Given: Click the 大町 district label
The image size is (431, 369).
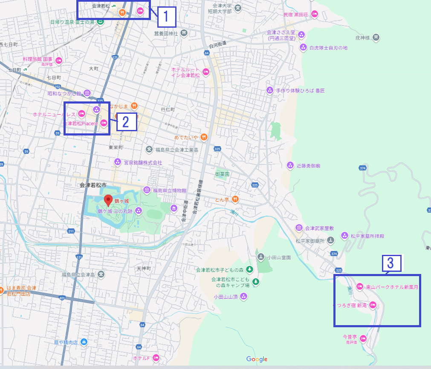Looking at the screenshot, I should click(x=94, y=69).
